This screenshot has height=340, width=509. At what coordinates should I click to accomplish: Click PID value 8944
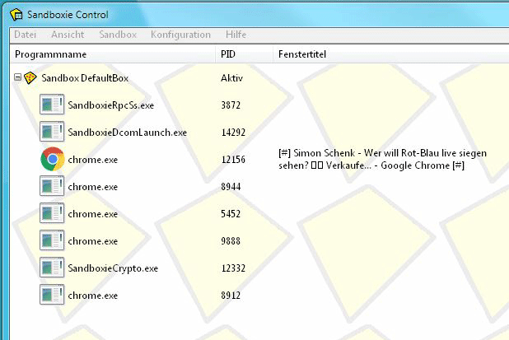tap(231, 187)
